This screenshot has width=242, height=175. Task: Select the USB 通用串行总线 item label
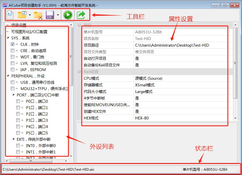click(37, 82)
